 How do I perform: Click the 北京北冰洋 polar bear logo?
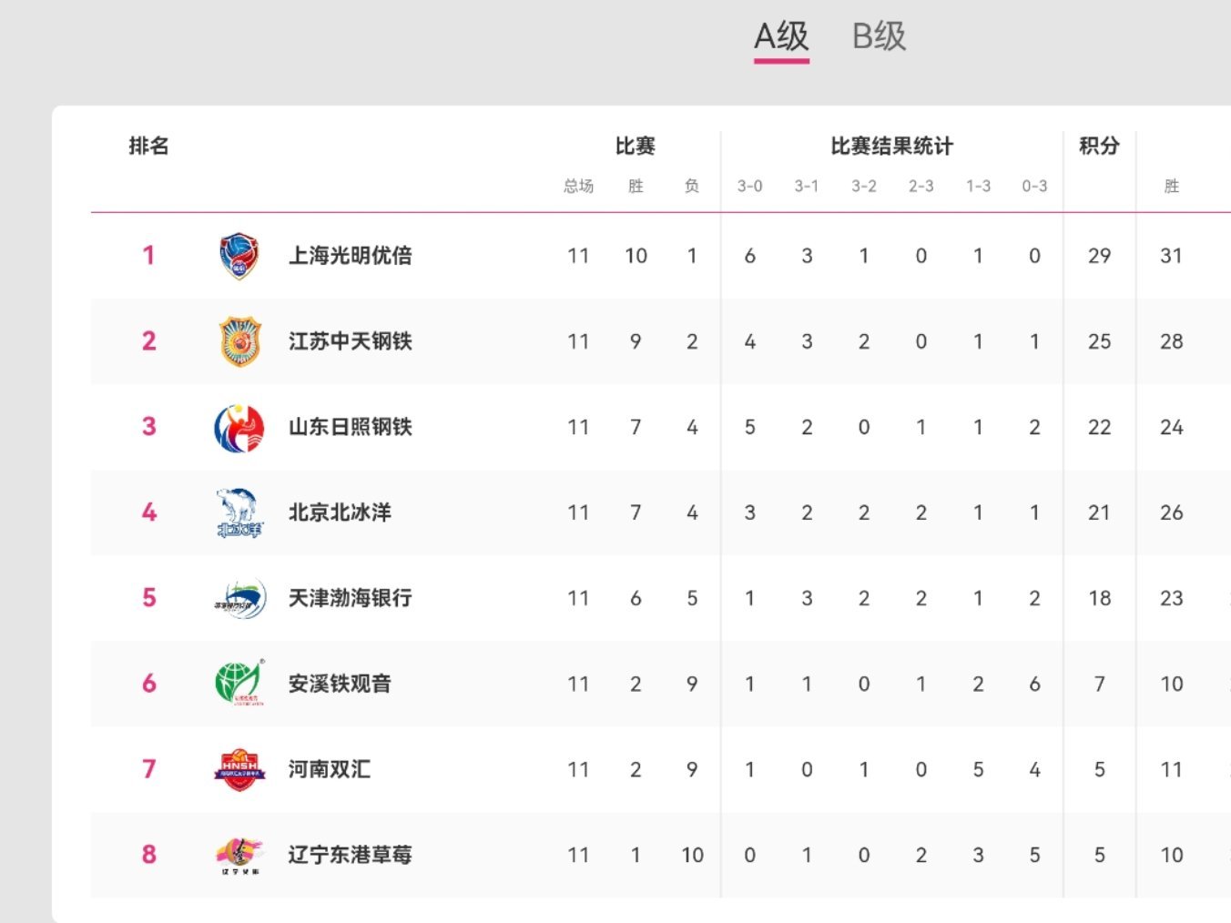point(239,512)
